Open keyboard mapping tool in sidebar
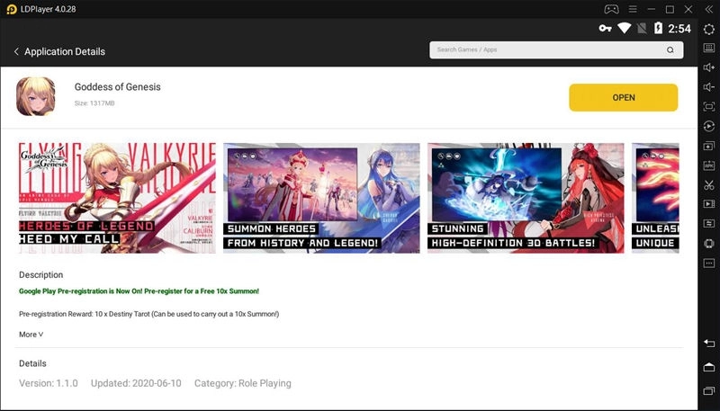Viewport: 720px width, 411px height. pos(709,48)
